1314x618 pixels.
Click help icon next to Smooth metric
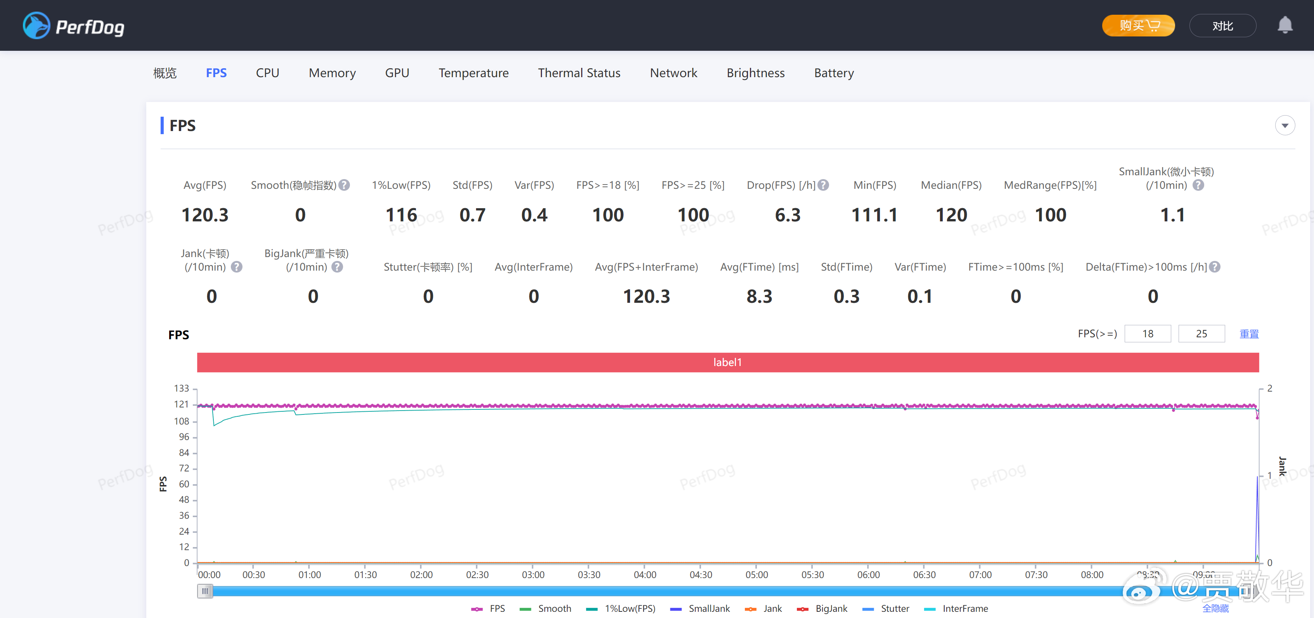coord(345,185)
